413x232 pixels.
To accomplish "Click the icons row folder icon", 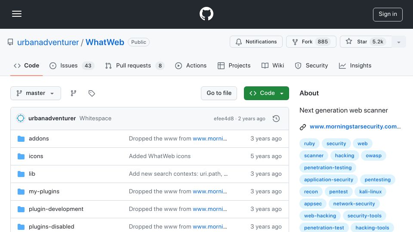I will pos(21,156).
